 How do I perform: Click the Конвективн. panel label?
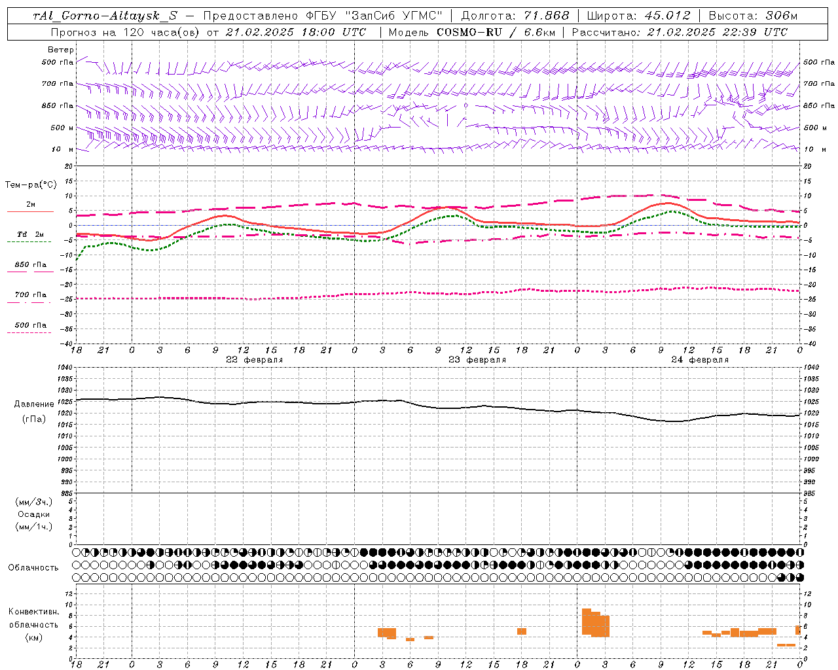(34, 612)
